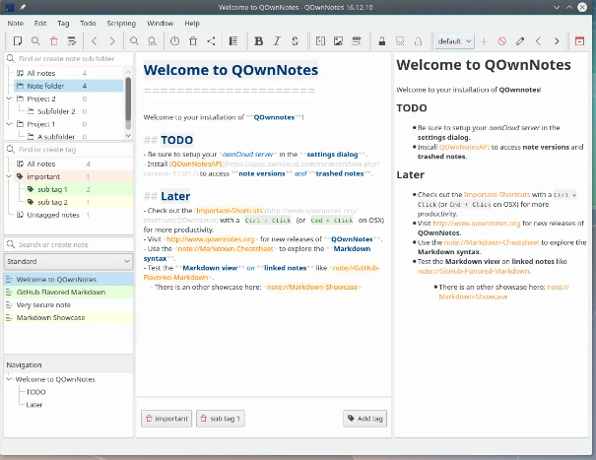Focus Search or create note field
The height and width of the screenshot is (460, 596).
68,244
